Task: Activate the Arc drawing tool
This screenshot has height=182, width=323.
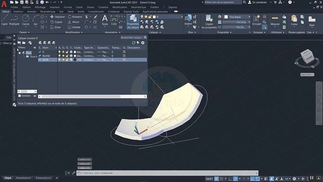Action: click(x=36, y=20)
